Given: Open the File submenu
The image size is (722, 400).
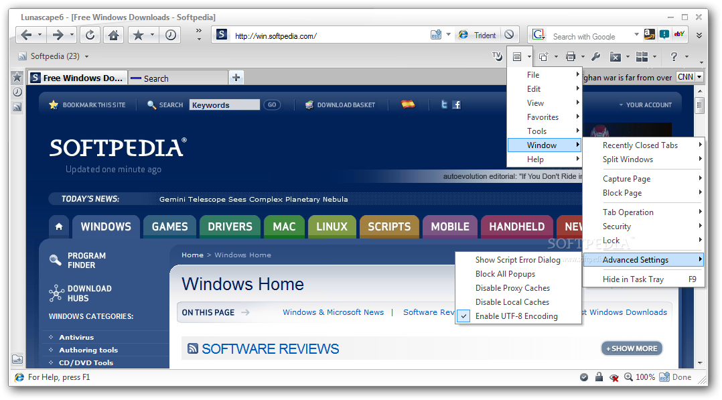Looking at the screenshot, I should coord(545,74).
